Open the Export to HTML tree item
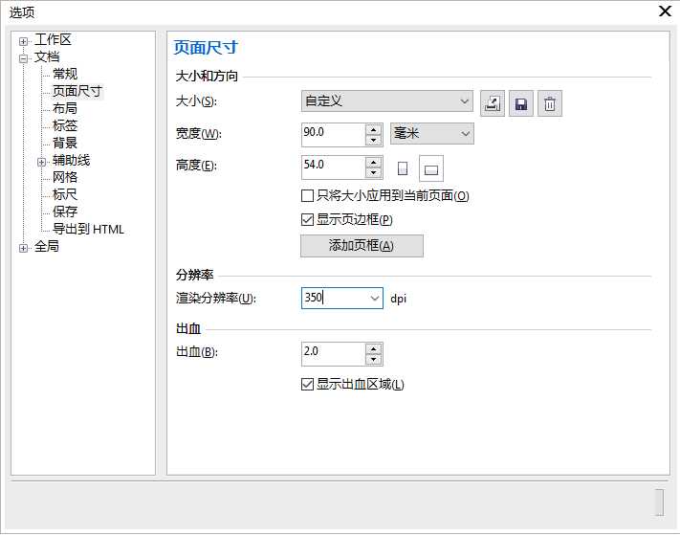Viewport: 680px width, 535px height. pos(88,230)
